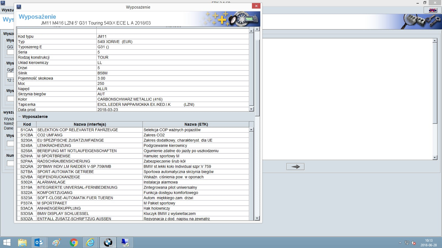Select the Typ value 540I XDRIVE (EUR)

point(115,42)
